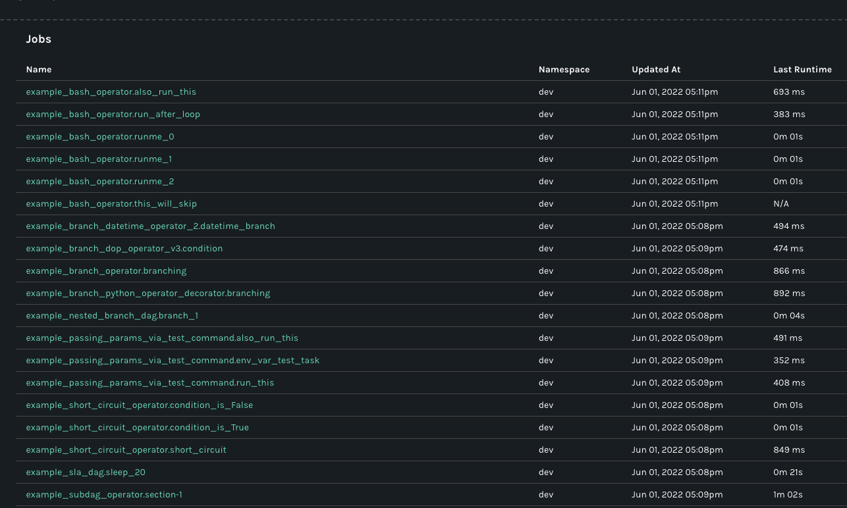Open the example_bash_operator.also_run_this job
This screenshot has width=847, height=508.
pos(111,91)
